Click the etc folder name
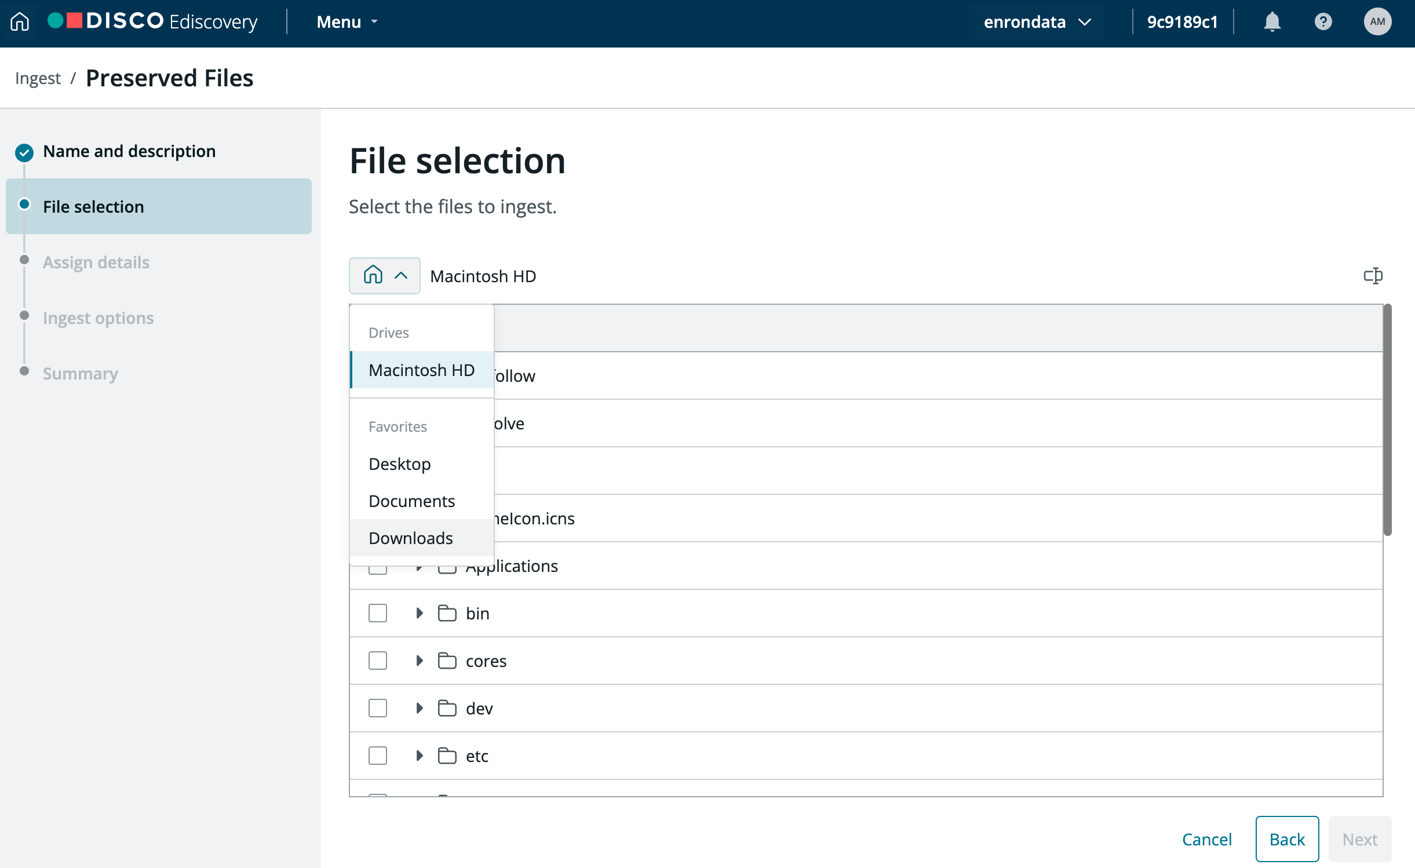This screenshot has height=868, width=1415. click(477, 756)
